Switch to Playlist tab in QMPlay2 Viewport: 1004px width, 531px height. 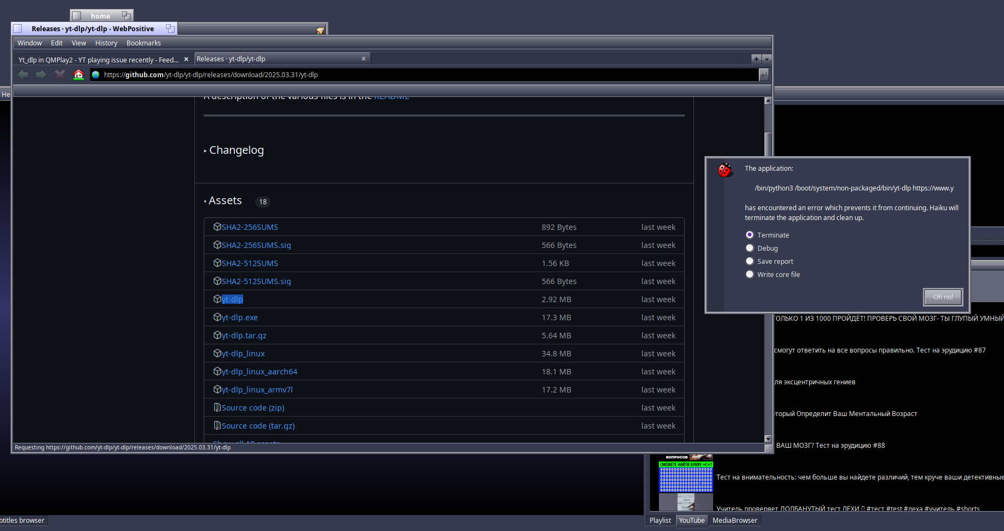pos(660,521)
